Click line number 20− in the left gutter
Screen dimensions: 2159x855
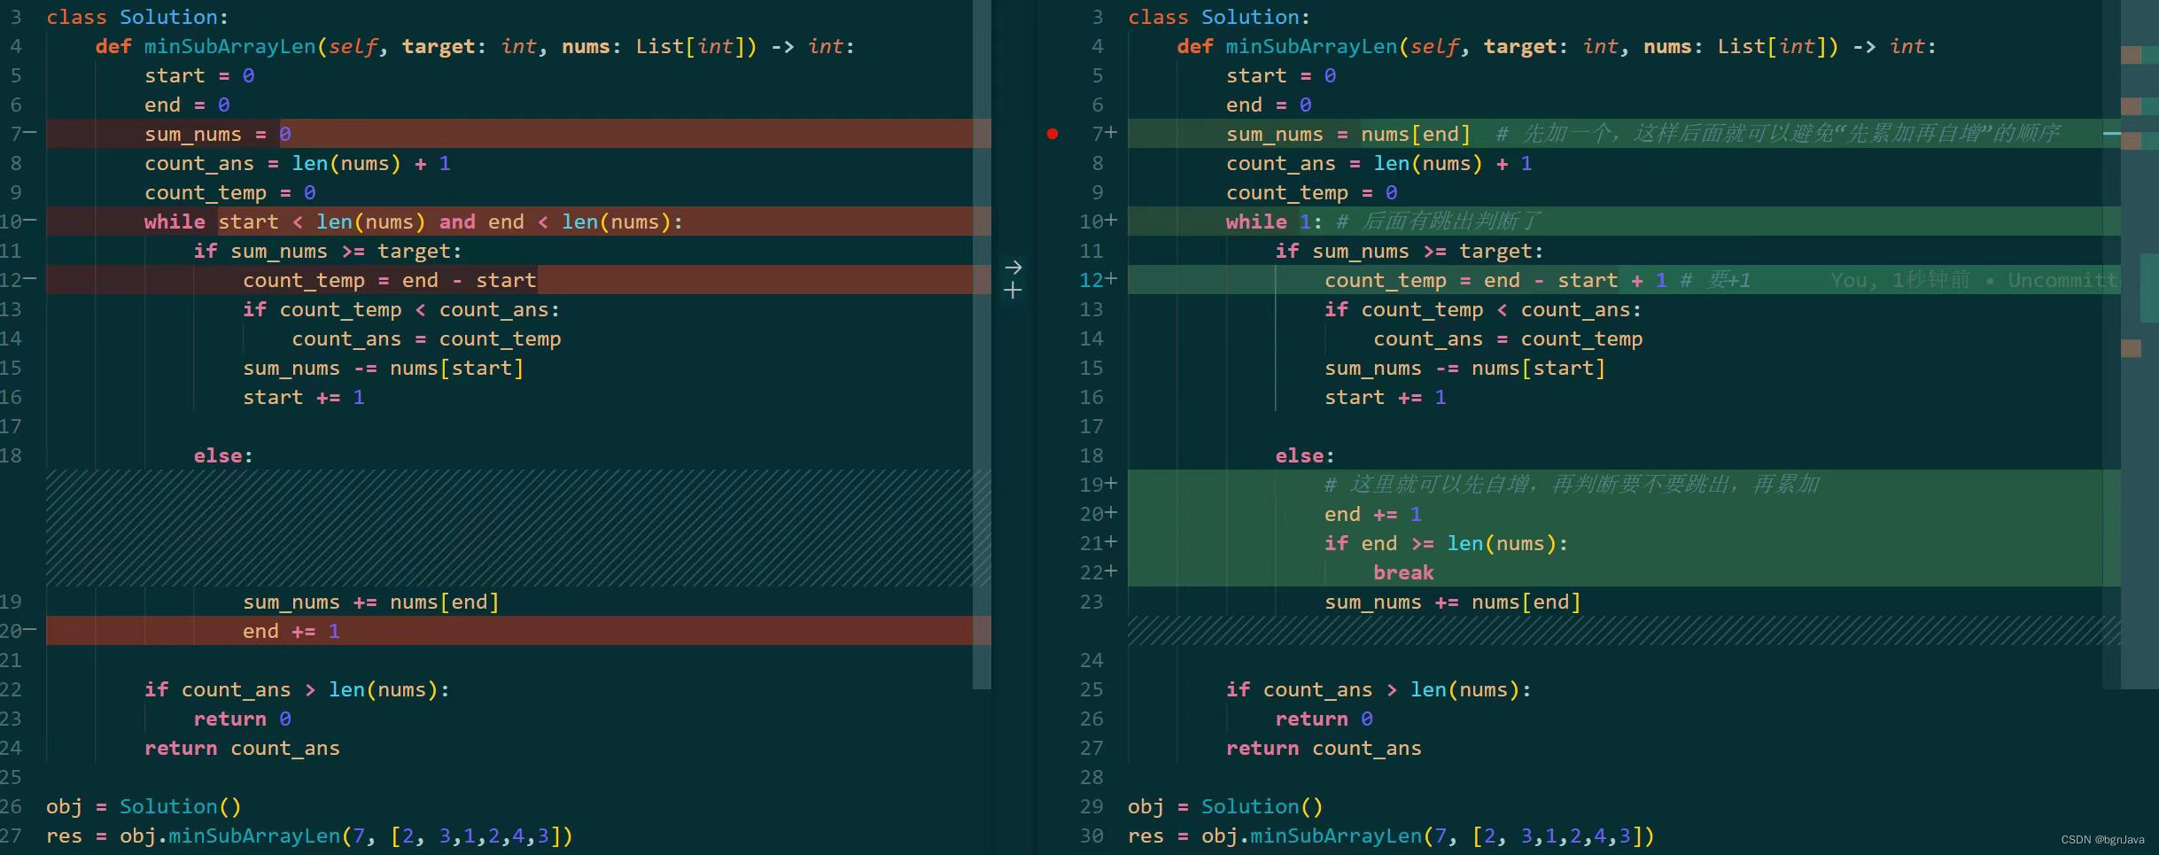coord(18,631)
